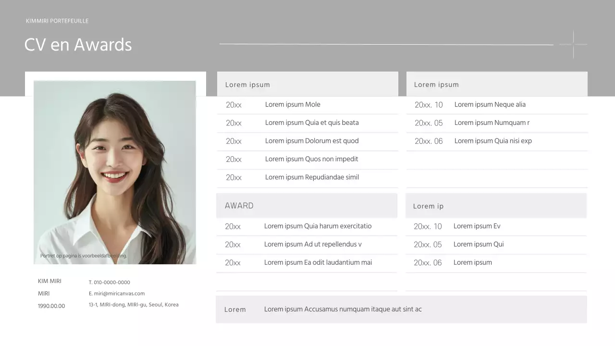Screen dimensions: 615x346
Task: Select the "CV en Awards" slide title
Action: [78, 44]
